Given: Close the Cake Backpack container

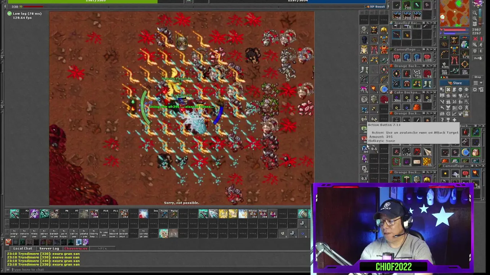Looking at the screenshot, I should [435, 92].
